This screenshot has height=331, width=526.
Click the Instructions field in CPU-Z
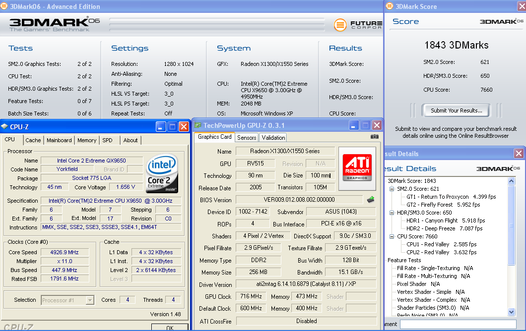pyautogui.click(x=111, y=227)
